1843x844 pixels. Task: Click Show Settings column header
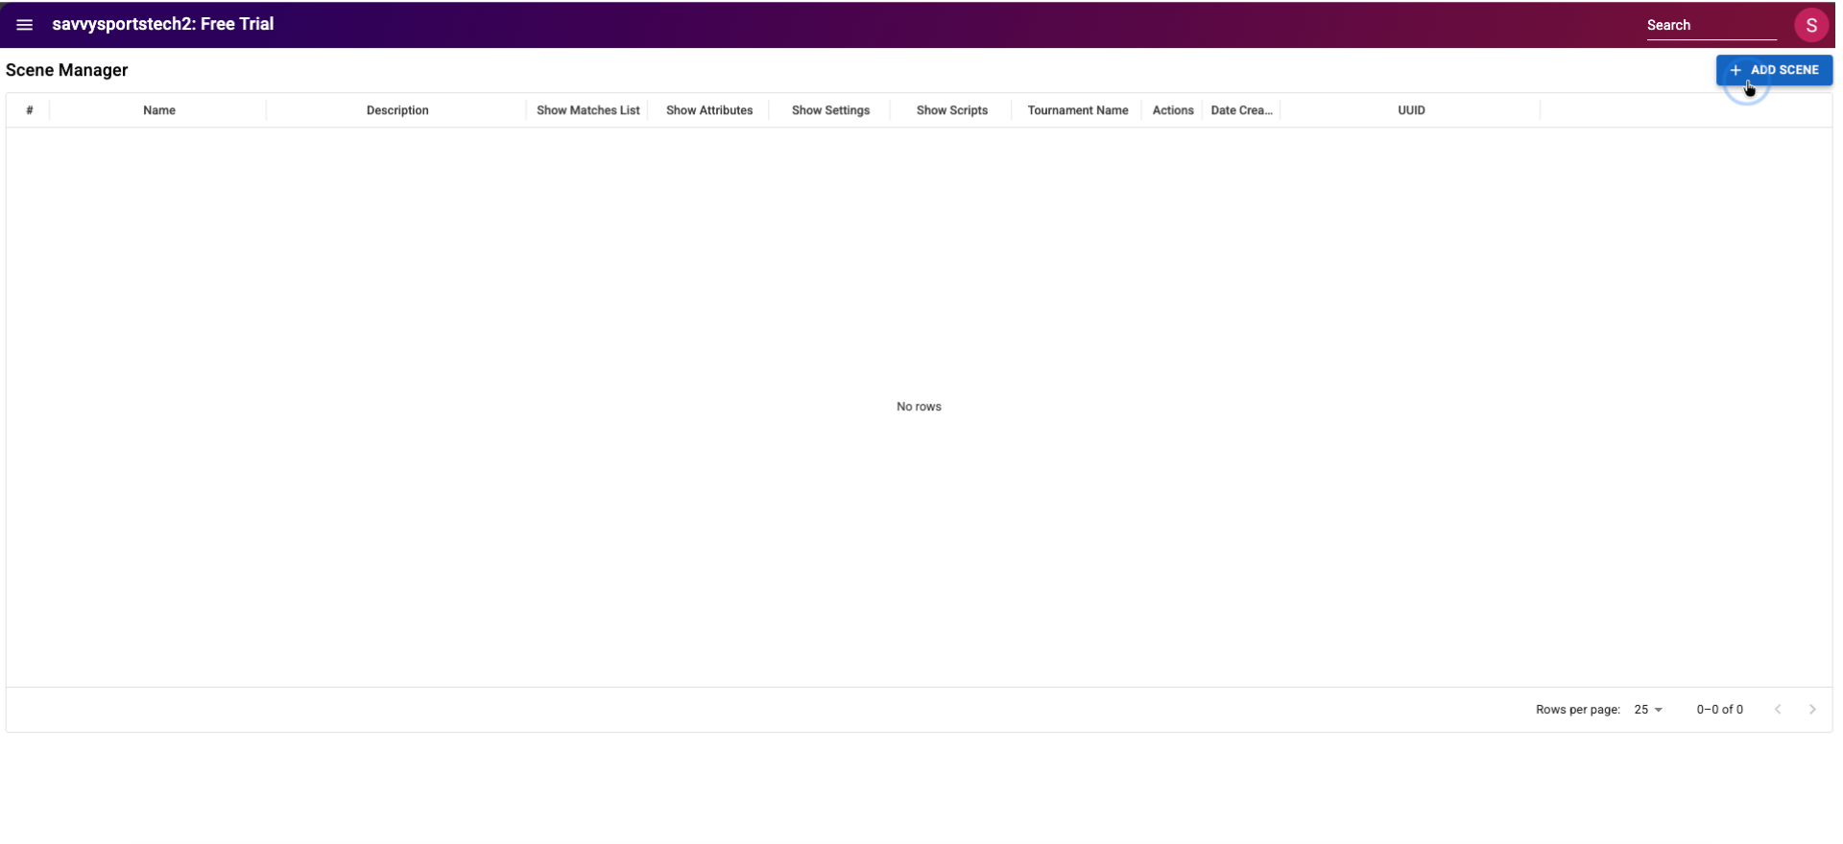pyautogui.click(x=830, y=110)
